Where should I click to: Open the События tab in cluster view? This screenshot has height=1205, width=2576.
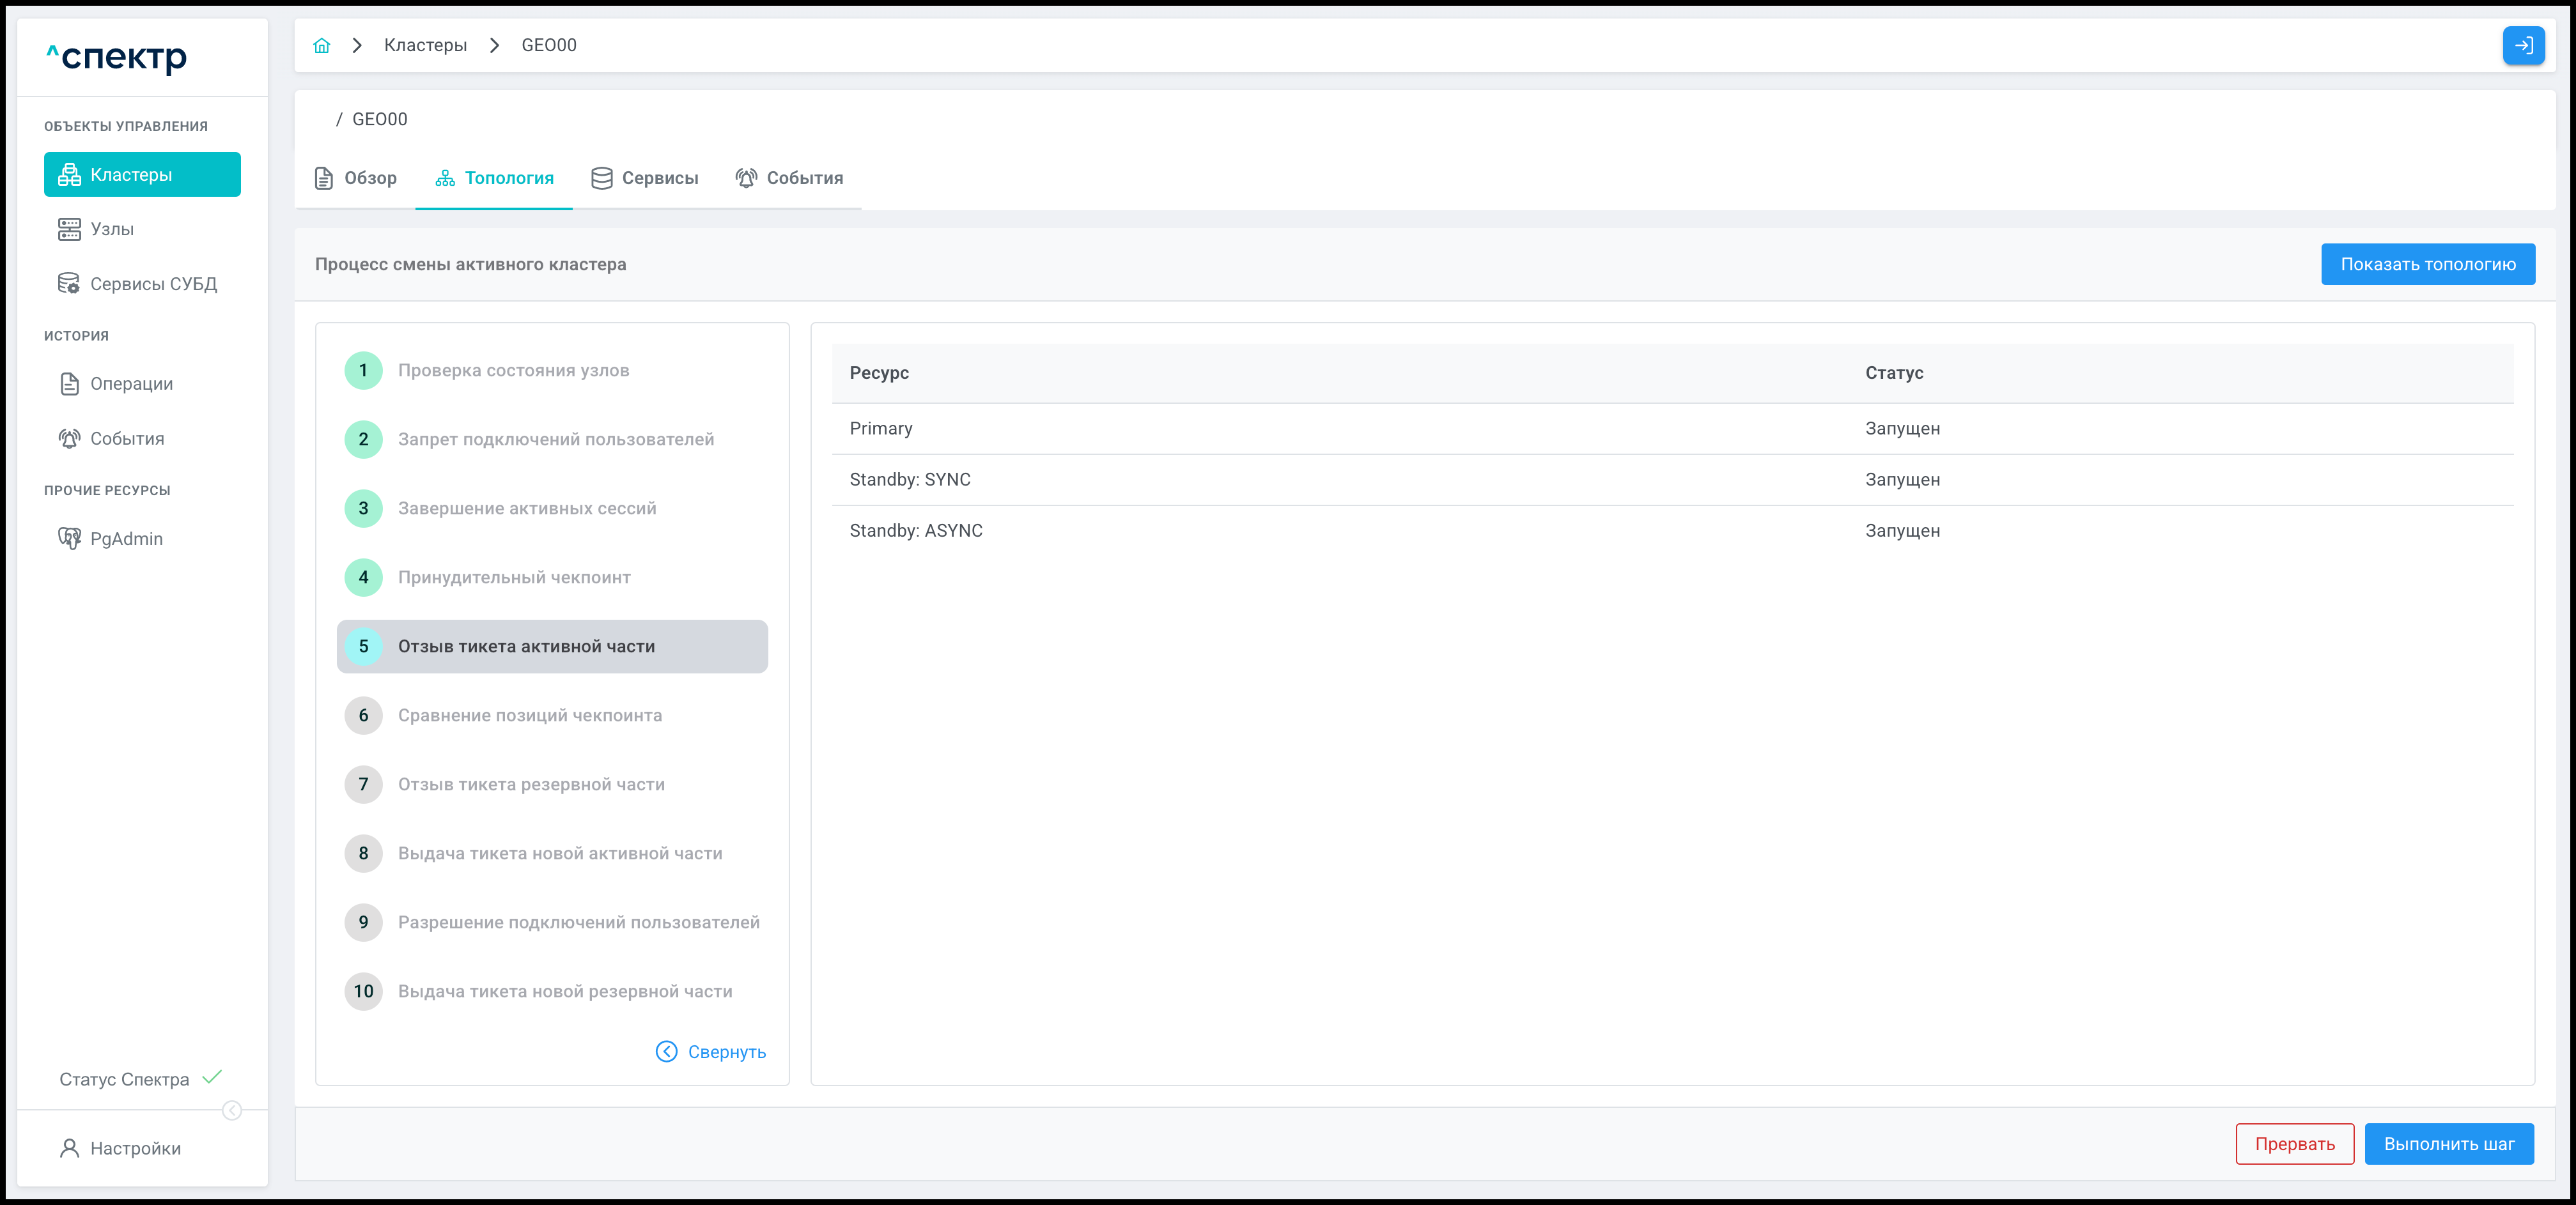(x=789, y=178)
